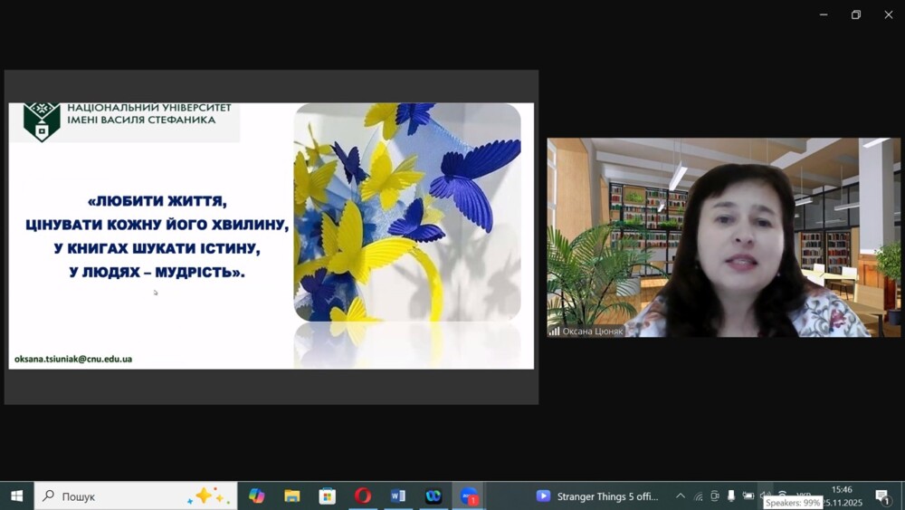Image resolution: width=905 pixels, height=510 pixels.
Task: Restore down the meeting window
Action: tap(856, 14)
